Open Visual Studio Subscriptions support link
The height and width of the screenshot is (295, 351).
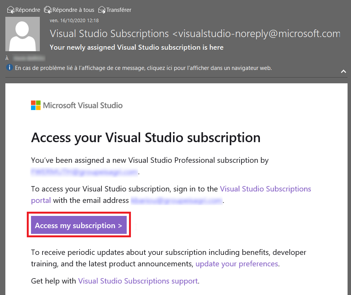coord(138,281)
